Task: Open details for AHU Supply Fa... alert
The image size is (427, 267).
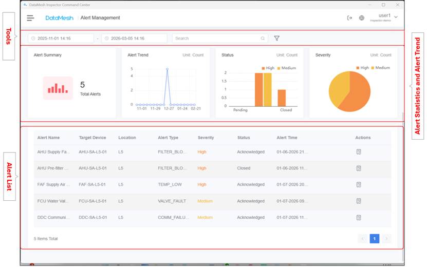Action: [359, 152]
